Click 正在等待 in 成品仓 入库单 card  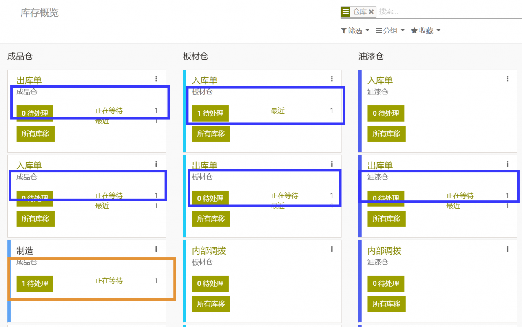click(109, 195)
